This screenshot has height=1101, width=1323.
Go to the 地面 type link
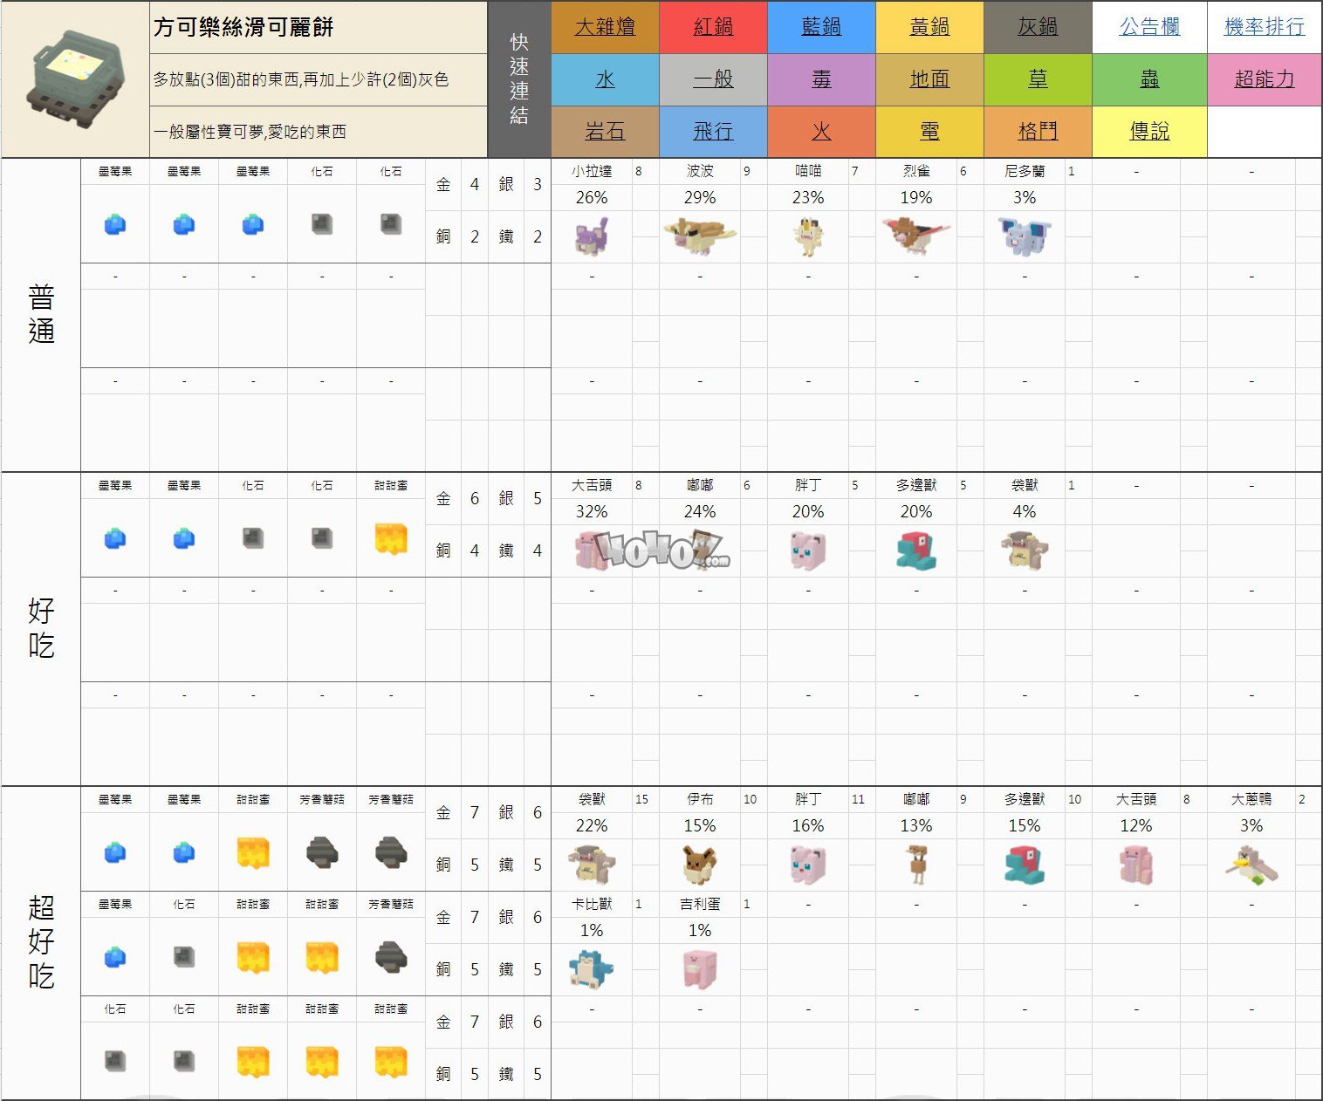(929, 79)
